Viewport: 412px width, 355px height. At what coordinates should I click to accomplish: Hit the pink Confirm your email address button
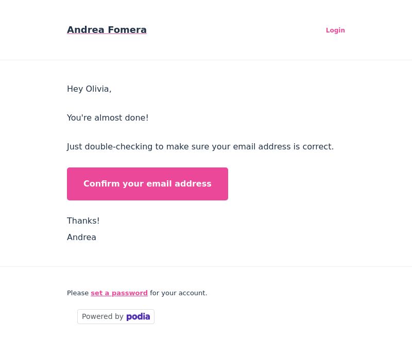[x=147, y=184]
